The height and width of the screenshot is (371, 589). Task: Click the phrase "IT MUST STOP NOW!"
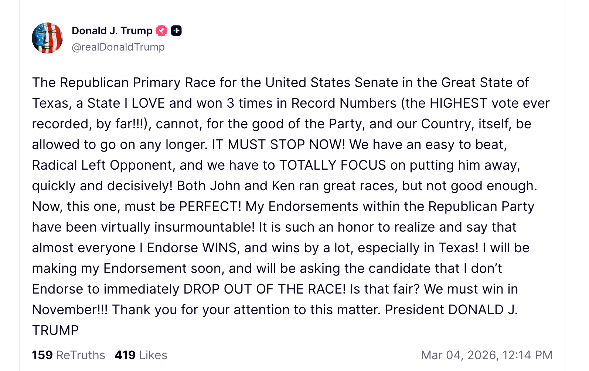pyautogui.click(x=278, y=145)
